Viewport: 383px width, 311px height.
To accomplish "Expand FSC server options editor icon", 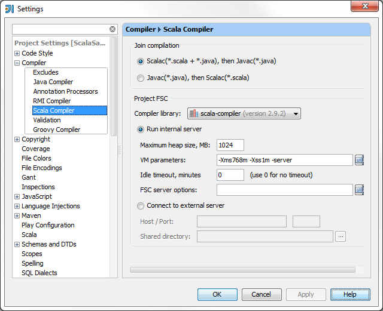I will click(360, 190).
